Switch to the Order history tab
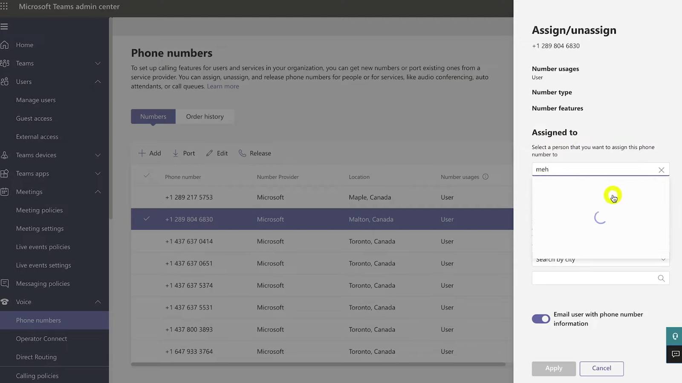Screen dimensions: 682x383 coord(205,117)
